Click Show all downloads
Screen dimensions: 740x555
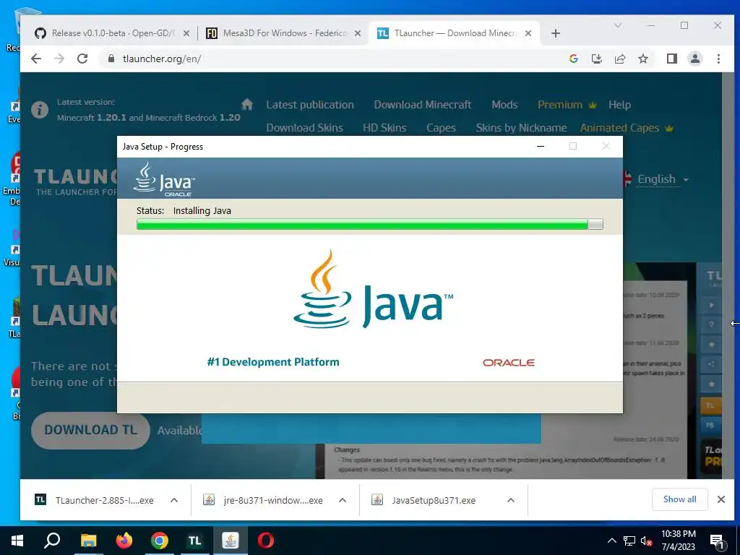click(679, 499)
